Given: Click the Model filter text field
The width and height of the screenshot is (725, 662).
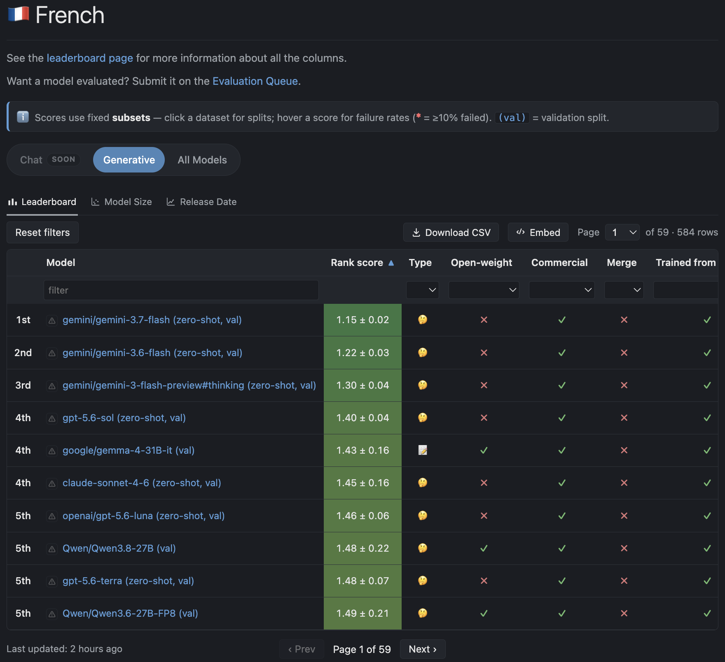Looking at the screenshot, I should click(x=181, y=290).
